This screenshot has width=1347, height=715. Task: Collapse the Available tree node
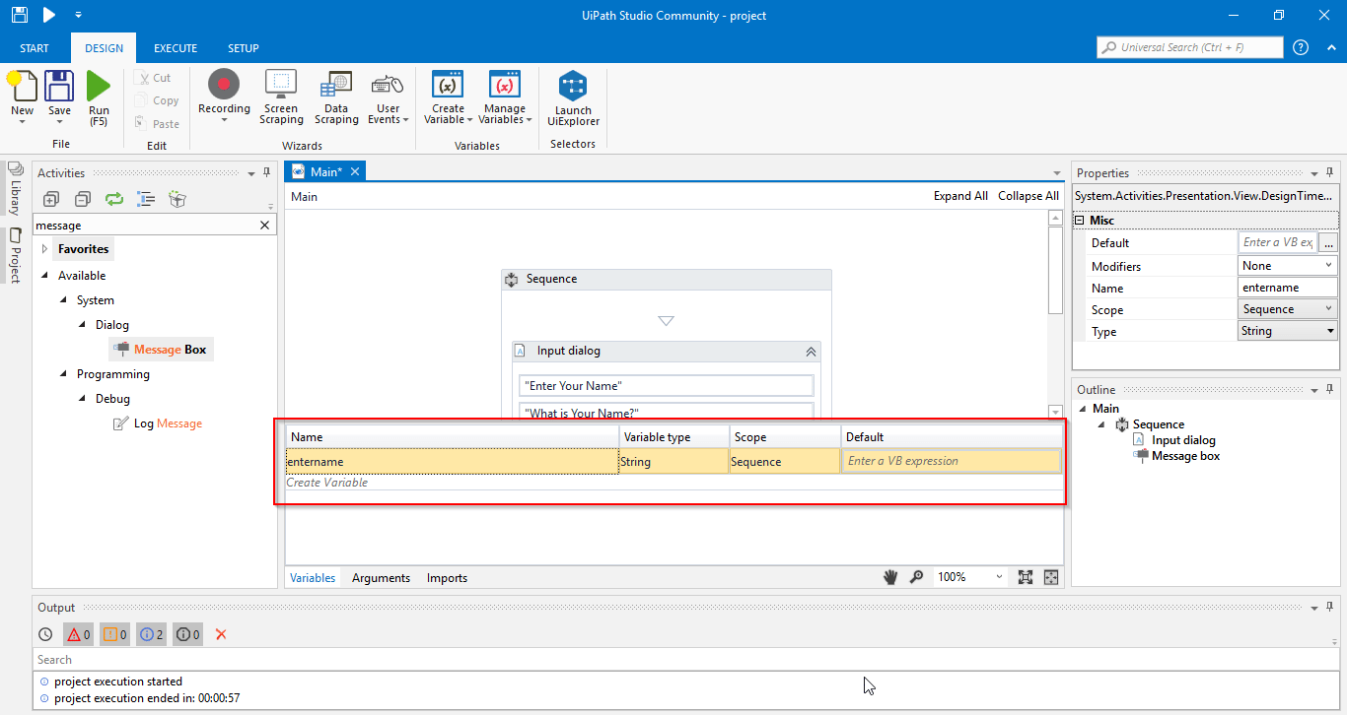(45, 276)
